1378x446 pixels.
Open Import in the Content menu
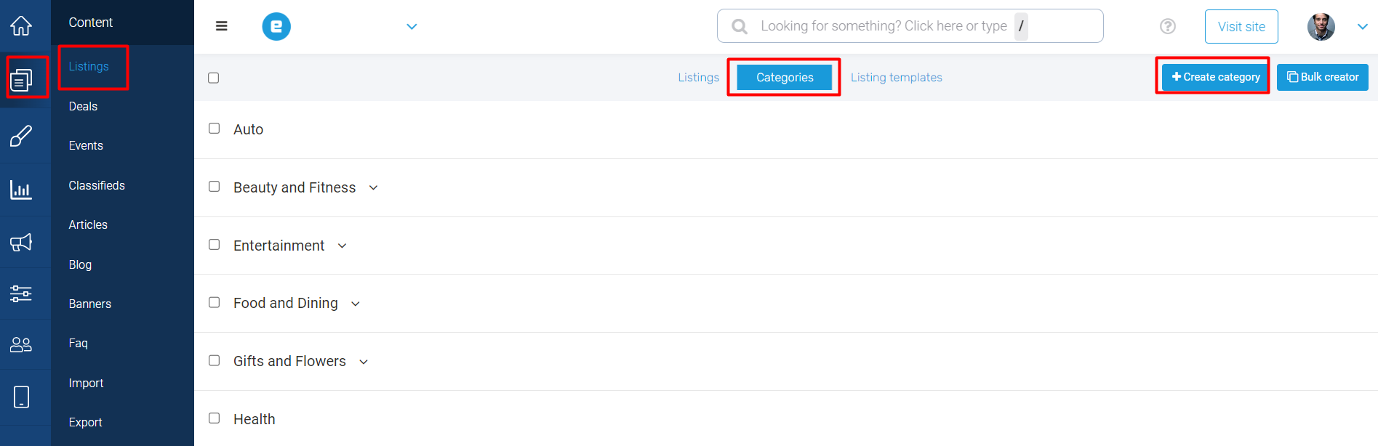pyautogui.click(x=86, y=383)
